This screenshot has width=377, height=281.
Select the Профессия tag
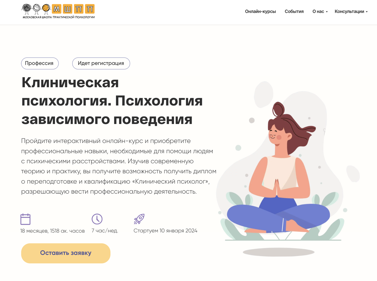tap(40, 63)
